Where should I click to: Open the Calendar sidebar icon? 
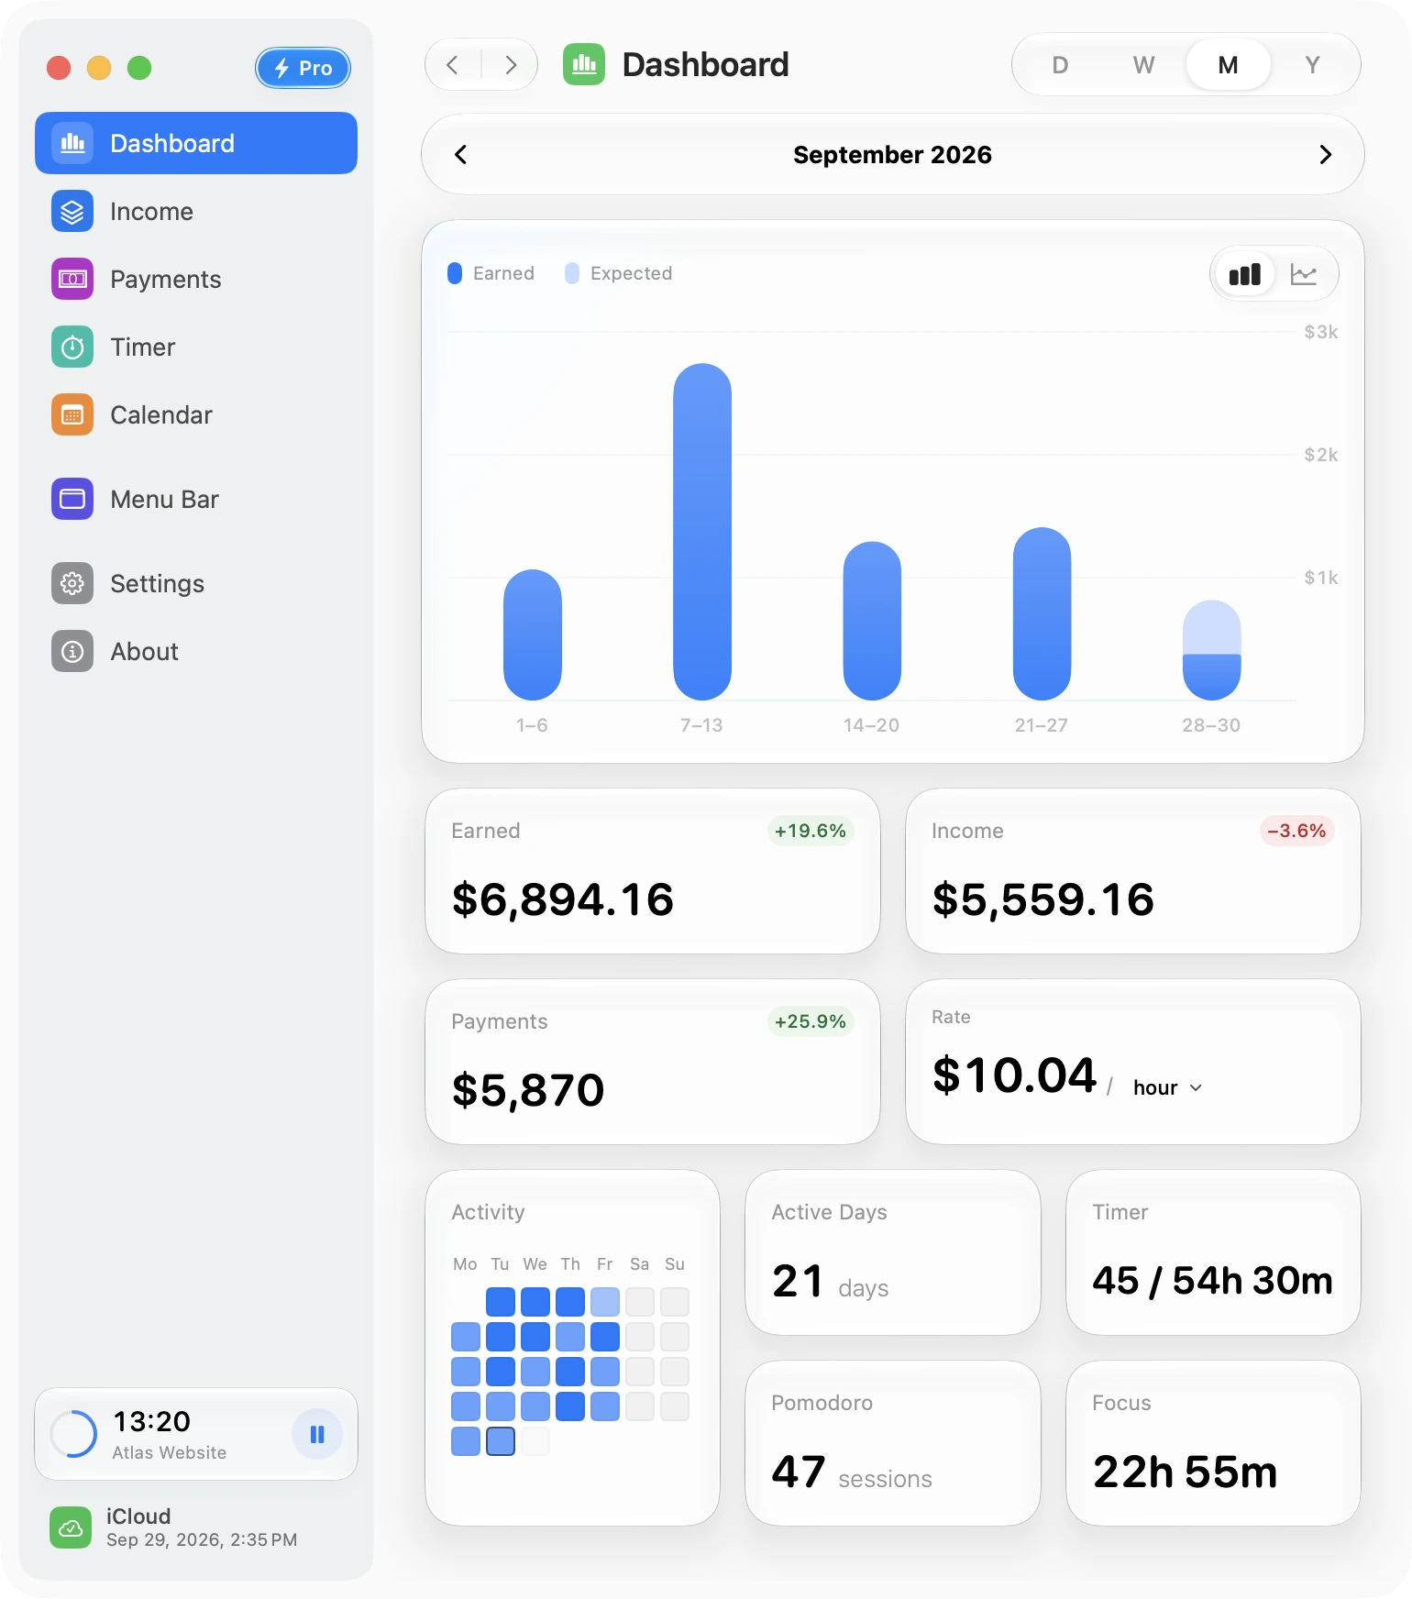pos(72,415)
